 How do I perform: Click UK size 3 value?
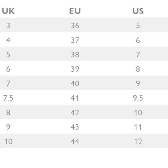click(8, 25)
